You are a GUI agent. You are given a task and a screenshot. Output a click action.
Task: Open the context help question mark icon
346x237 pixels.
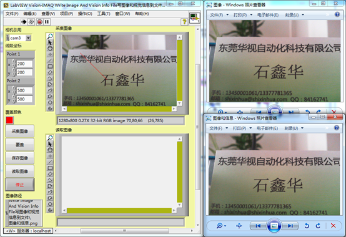click(184, 22)
